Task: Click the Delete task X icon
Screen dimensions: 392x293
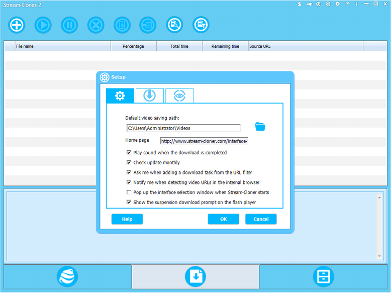Action: point(95,25)
